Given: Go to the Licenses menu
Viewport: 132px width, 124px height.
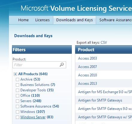Looking at the screenshot, I should (x=43, y=20).
